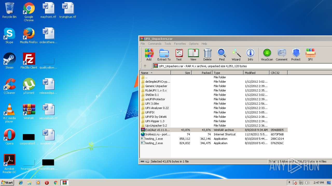Select the Exe2Aut v0.11.0... archive row
This screenshot has width=332, height=186.
(x=213, y=130)
